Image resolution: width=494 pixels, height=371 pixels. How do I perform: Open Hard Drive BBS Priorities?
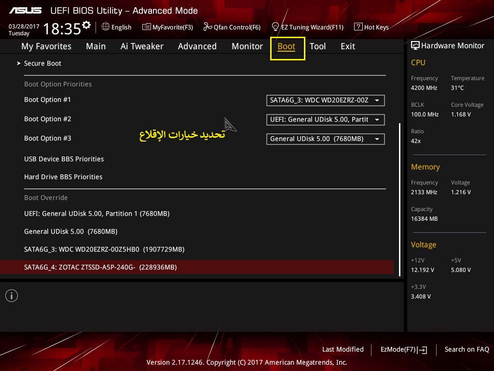[x=63, y=177]
